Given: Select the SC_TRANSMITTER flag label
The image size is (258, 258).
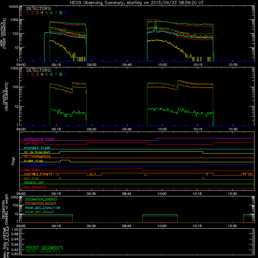Looking at the screenshot, I should (37, 157).
